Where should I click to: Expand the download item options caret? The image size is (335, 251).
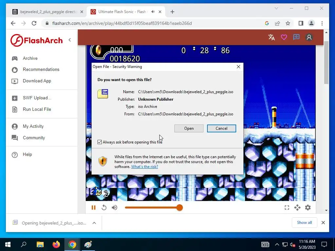tap(94, 223)
